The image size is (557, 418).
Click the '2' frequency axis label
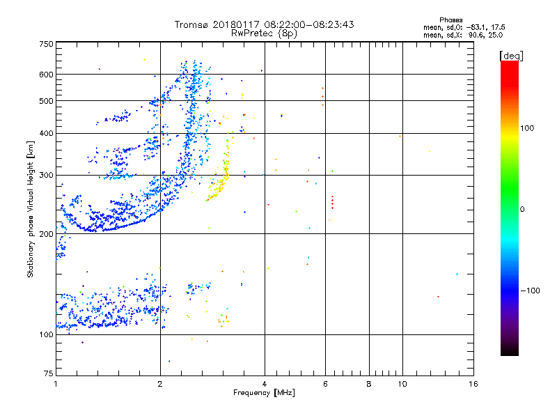[x=160, y=384]
